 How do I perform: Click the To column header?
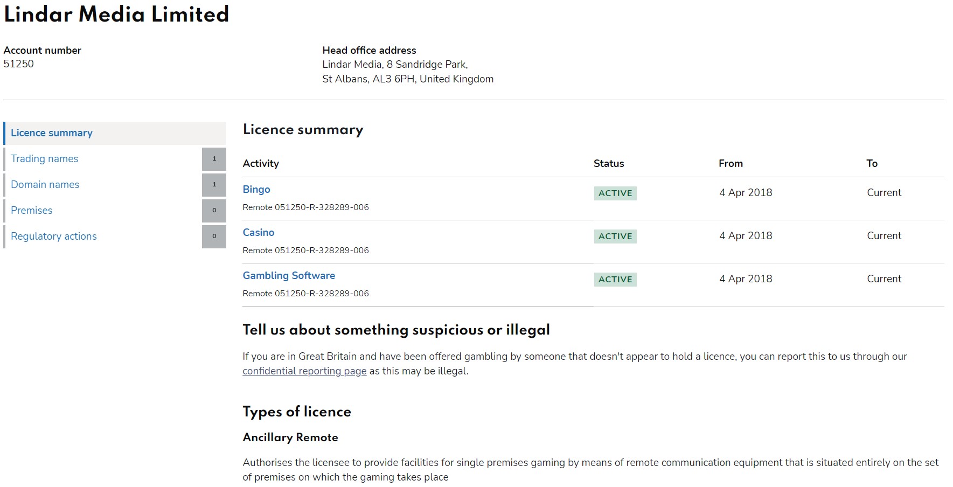point(872,164)
